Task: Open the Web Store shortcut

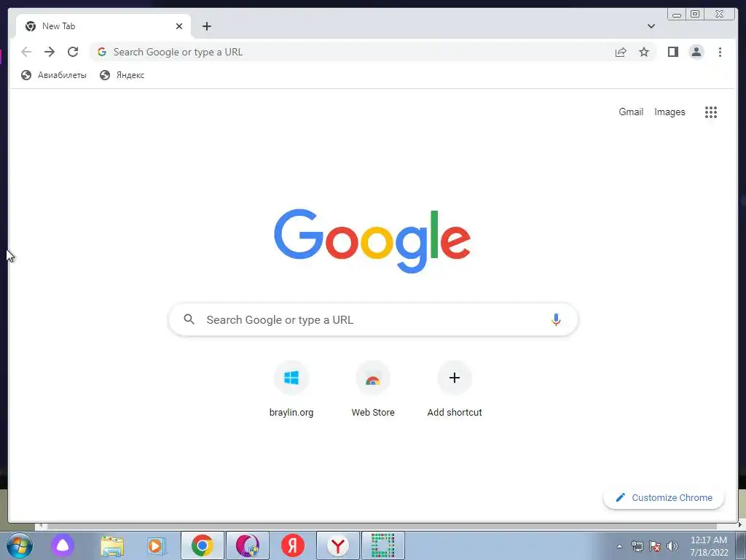Action: pos(373,389)
